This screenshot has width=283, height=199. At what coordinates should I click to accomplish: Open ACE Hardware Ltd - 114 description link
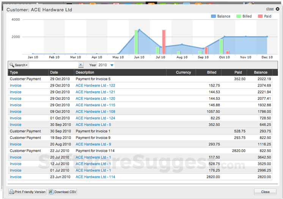point(95,177)
